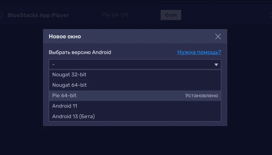This screenshot has height=155, width=272.
Task: Select Nougat 32-bit from the list
Action: pyautogui.click(x=69, y=74)
